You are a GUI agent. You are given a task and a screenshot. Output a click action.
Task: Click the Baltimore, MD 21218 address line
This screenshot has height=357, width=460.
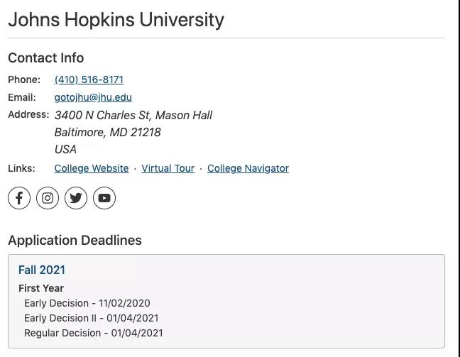point(107,132)
